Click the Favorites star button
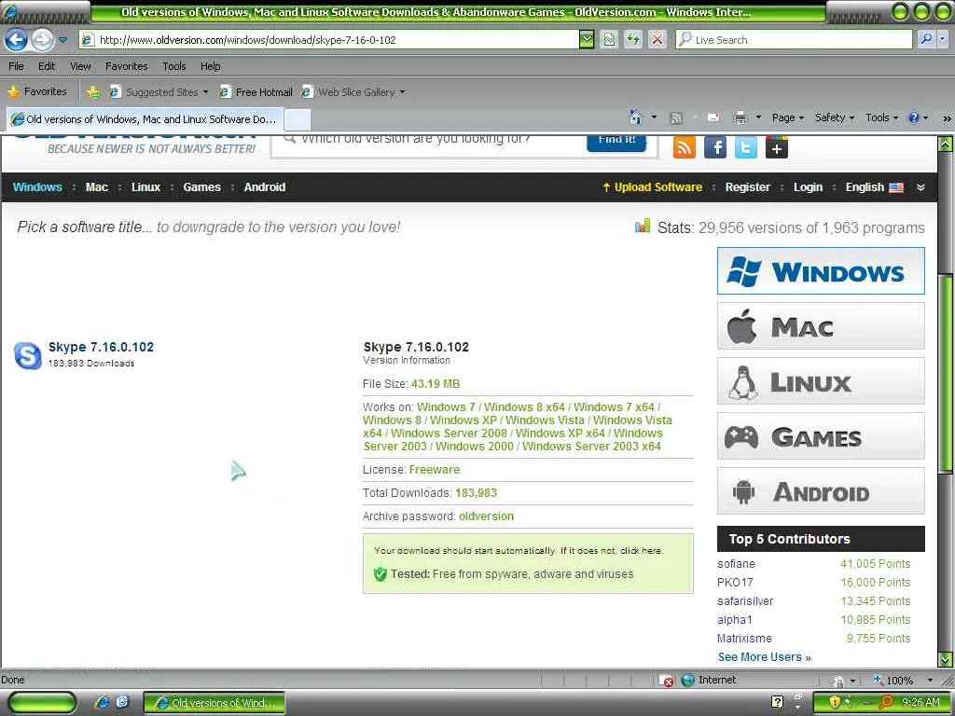This screenshot has width=955, height=716. [x=37, y=92]
